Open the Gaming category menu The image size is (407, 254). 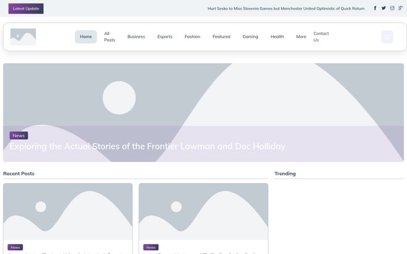coord(250,37)
